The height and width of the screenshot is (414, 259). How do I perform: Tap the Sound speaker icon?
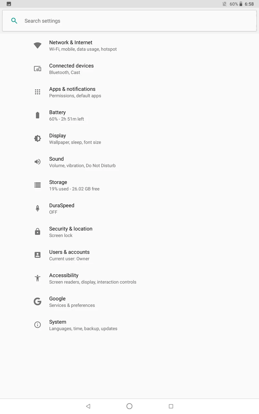(x=38, y=162)
